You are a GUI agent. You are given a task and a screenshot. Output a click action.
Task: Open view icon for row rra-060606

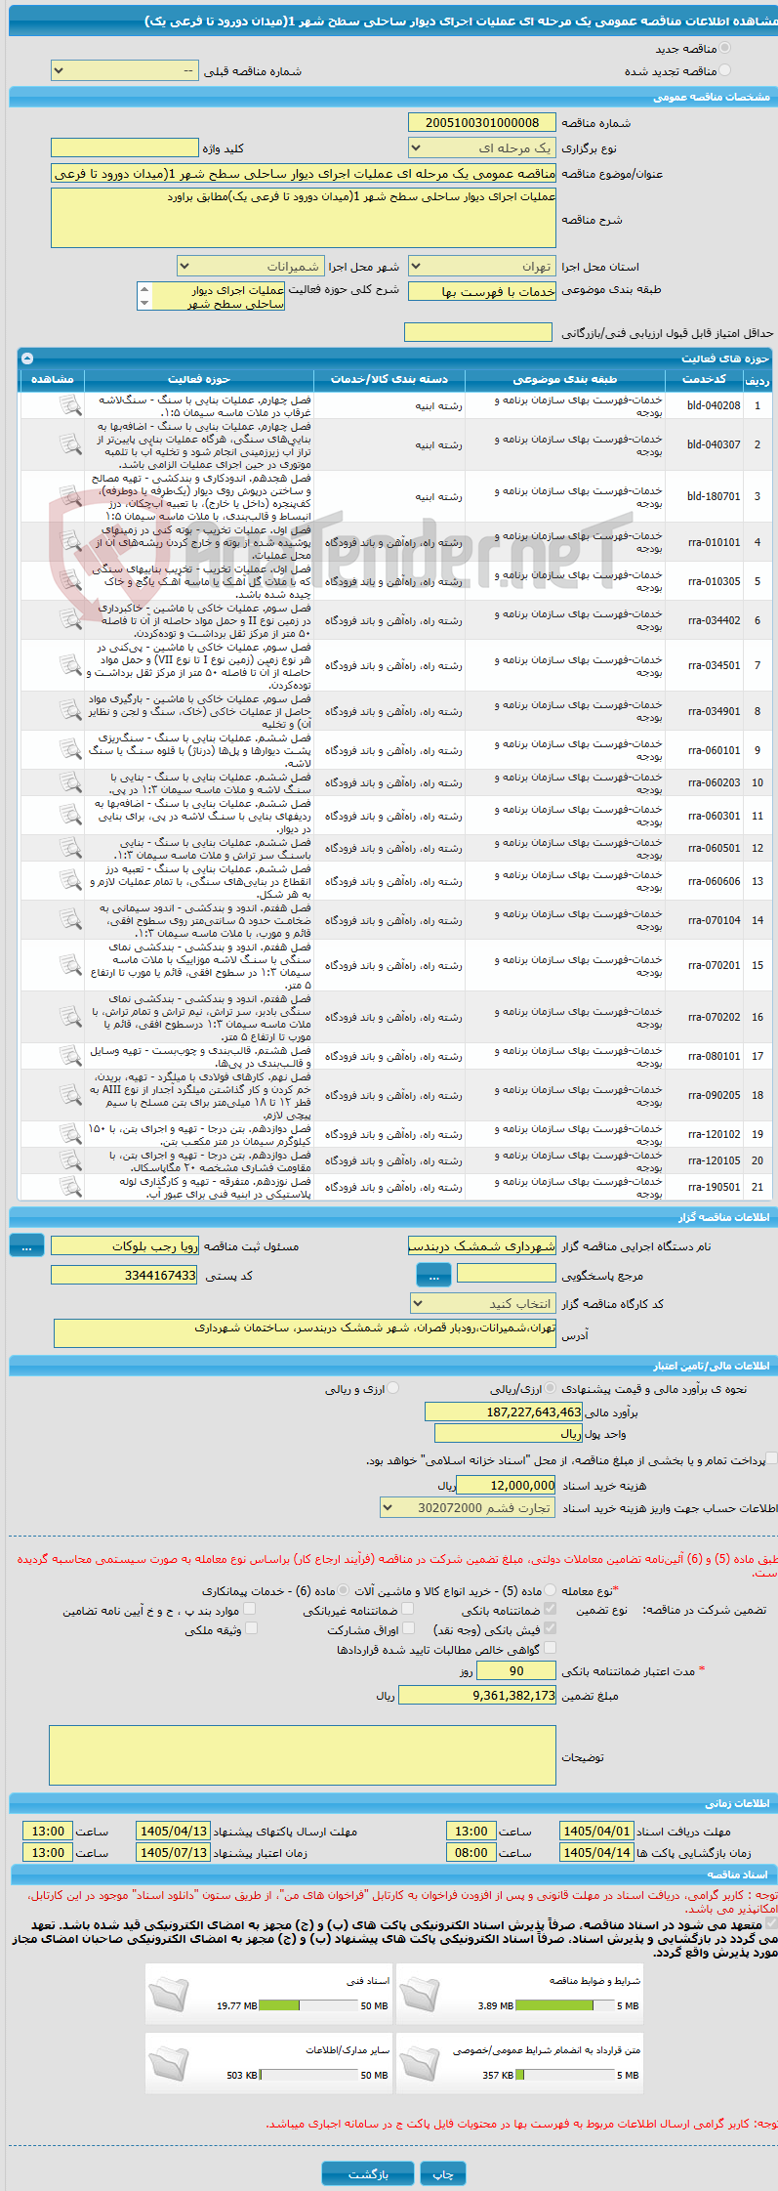pyautogui.click(x=70, y=881)
